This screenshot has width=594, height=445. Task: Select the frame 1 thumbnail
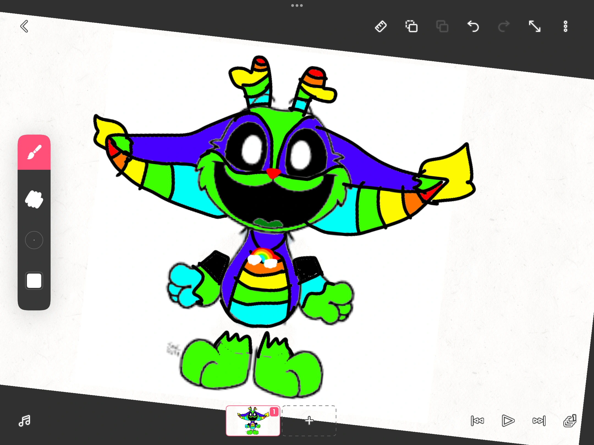pyautogui.click(x=253, y=421)
